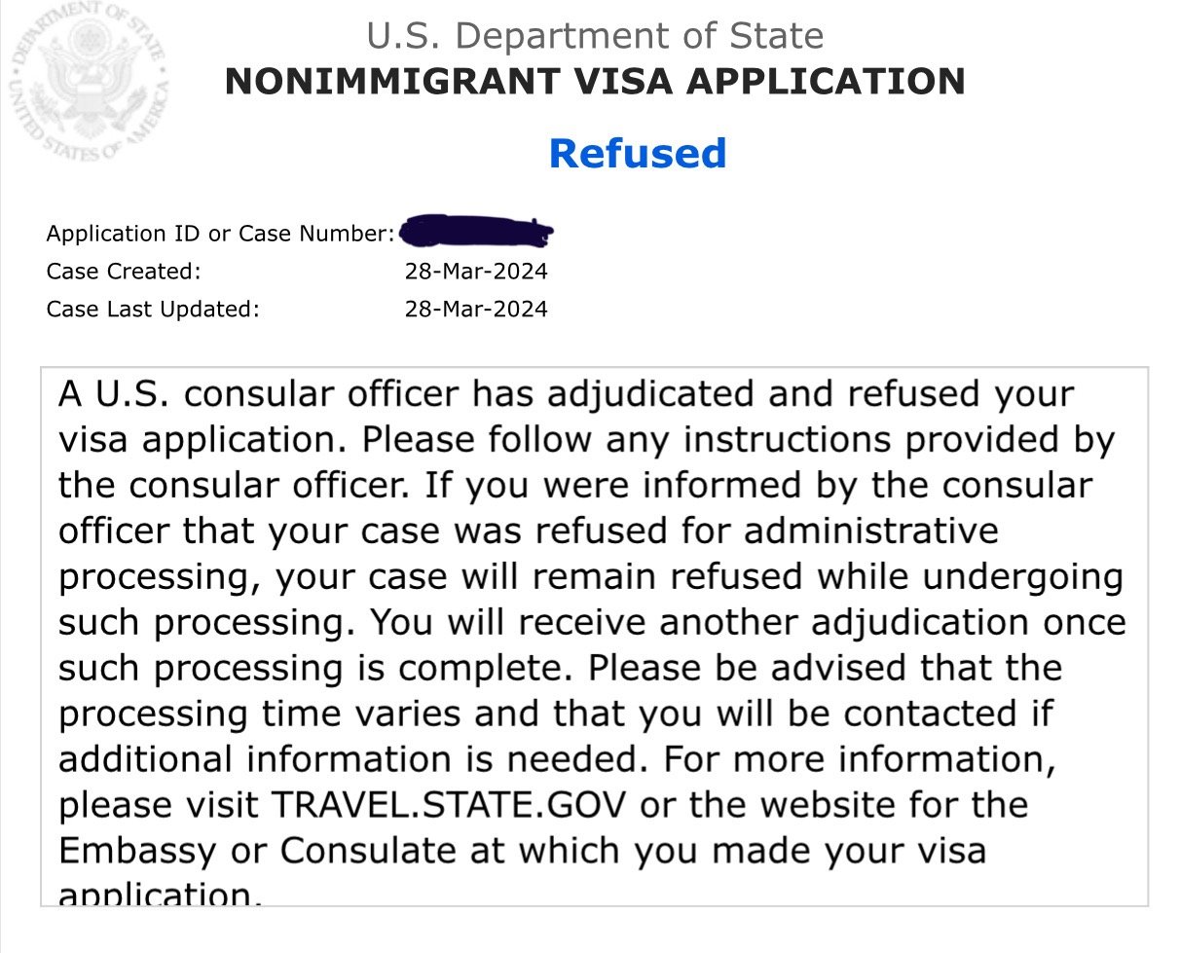Click the redacted case number
The image size is (1179, 953).
476,233
